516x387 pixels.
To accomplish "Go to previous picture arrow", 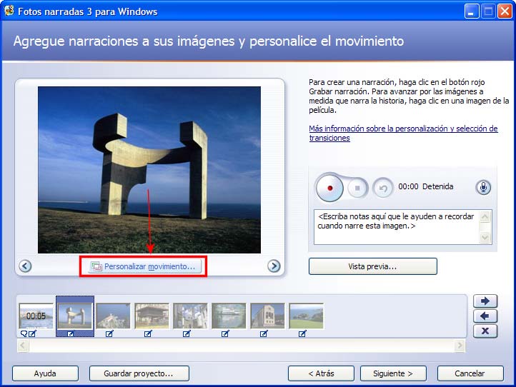I will pyautogui.click(x=25, y=266).
